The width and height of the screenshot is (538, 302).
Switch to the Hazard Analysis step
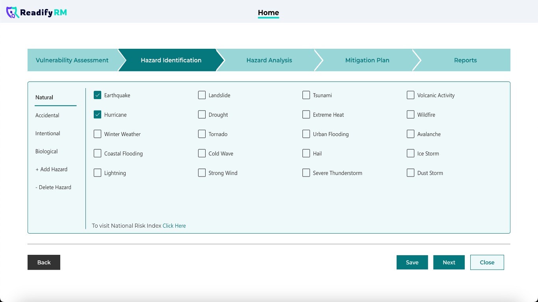click(x=269, y=60)
